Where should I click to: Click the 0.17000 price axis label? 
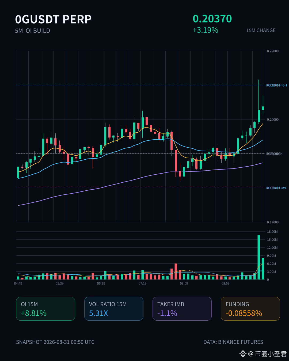click(x=273, y=222)
